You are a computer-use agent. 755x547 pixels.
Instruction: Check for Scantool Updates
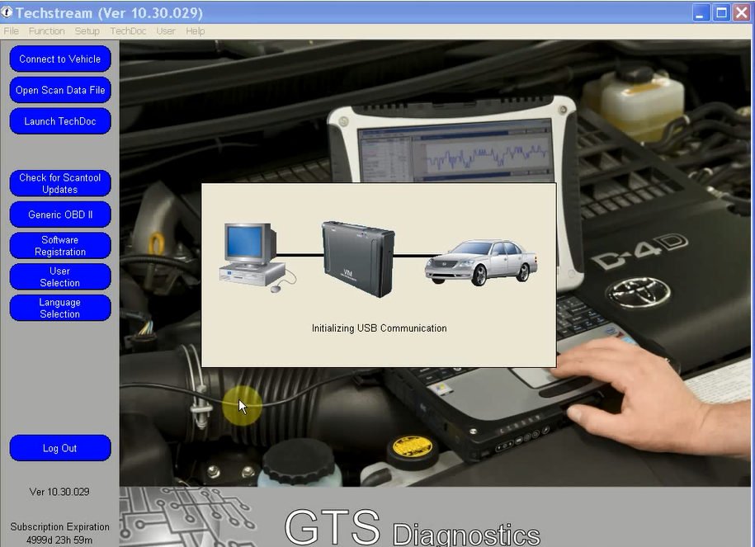click(60, 183)
